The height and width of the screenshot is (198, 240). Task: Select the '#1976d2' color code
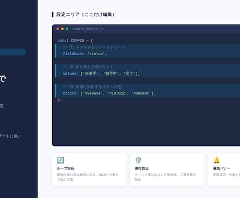(x=117, y=93)
